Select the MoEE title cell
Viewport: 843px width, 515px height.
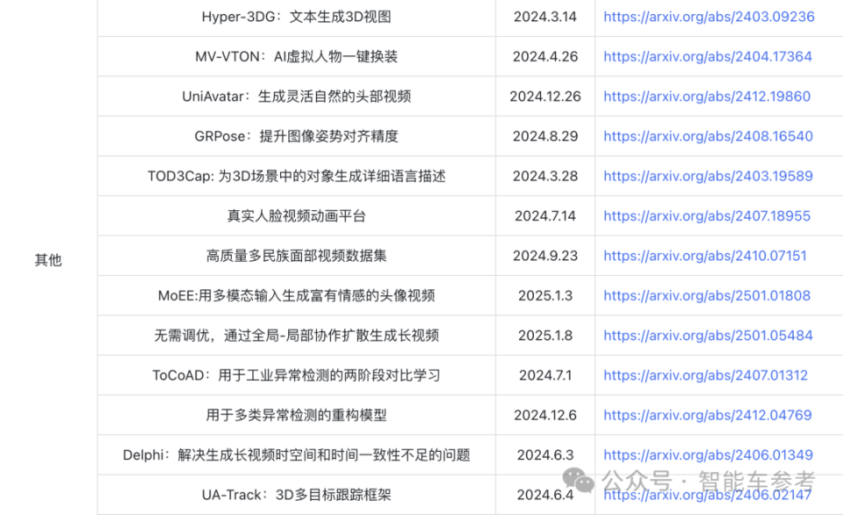pos(296,295)
